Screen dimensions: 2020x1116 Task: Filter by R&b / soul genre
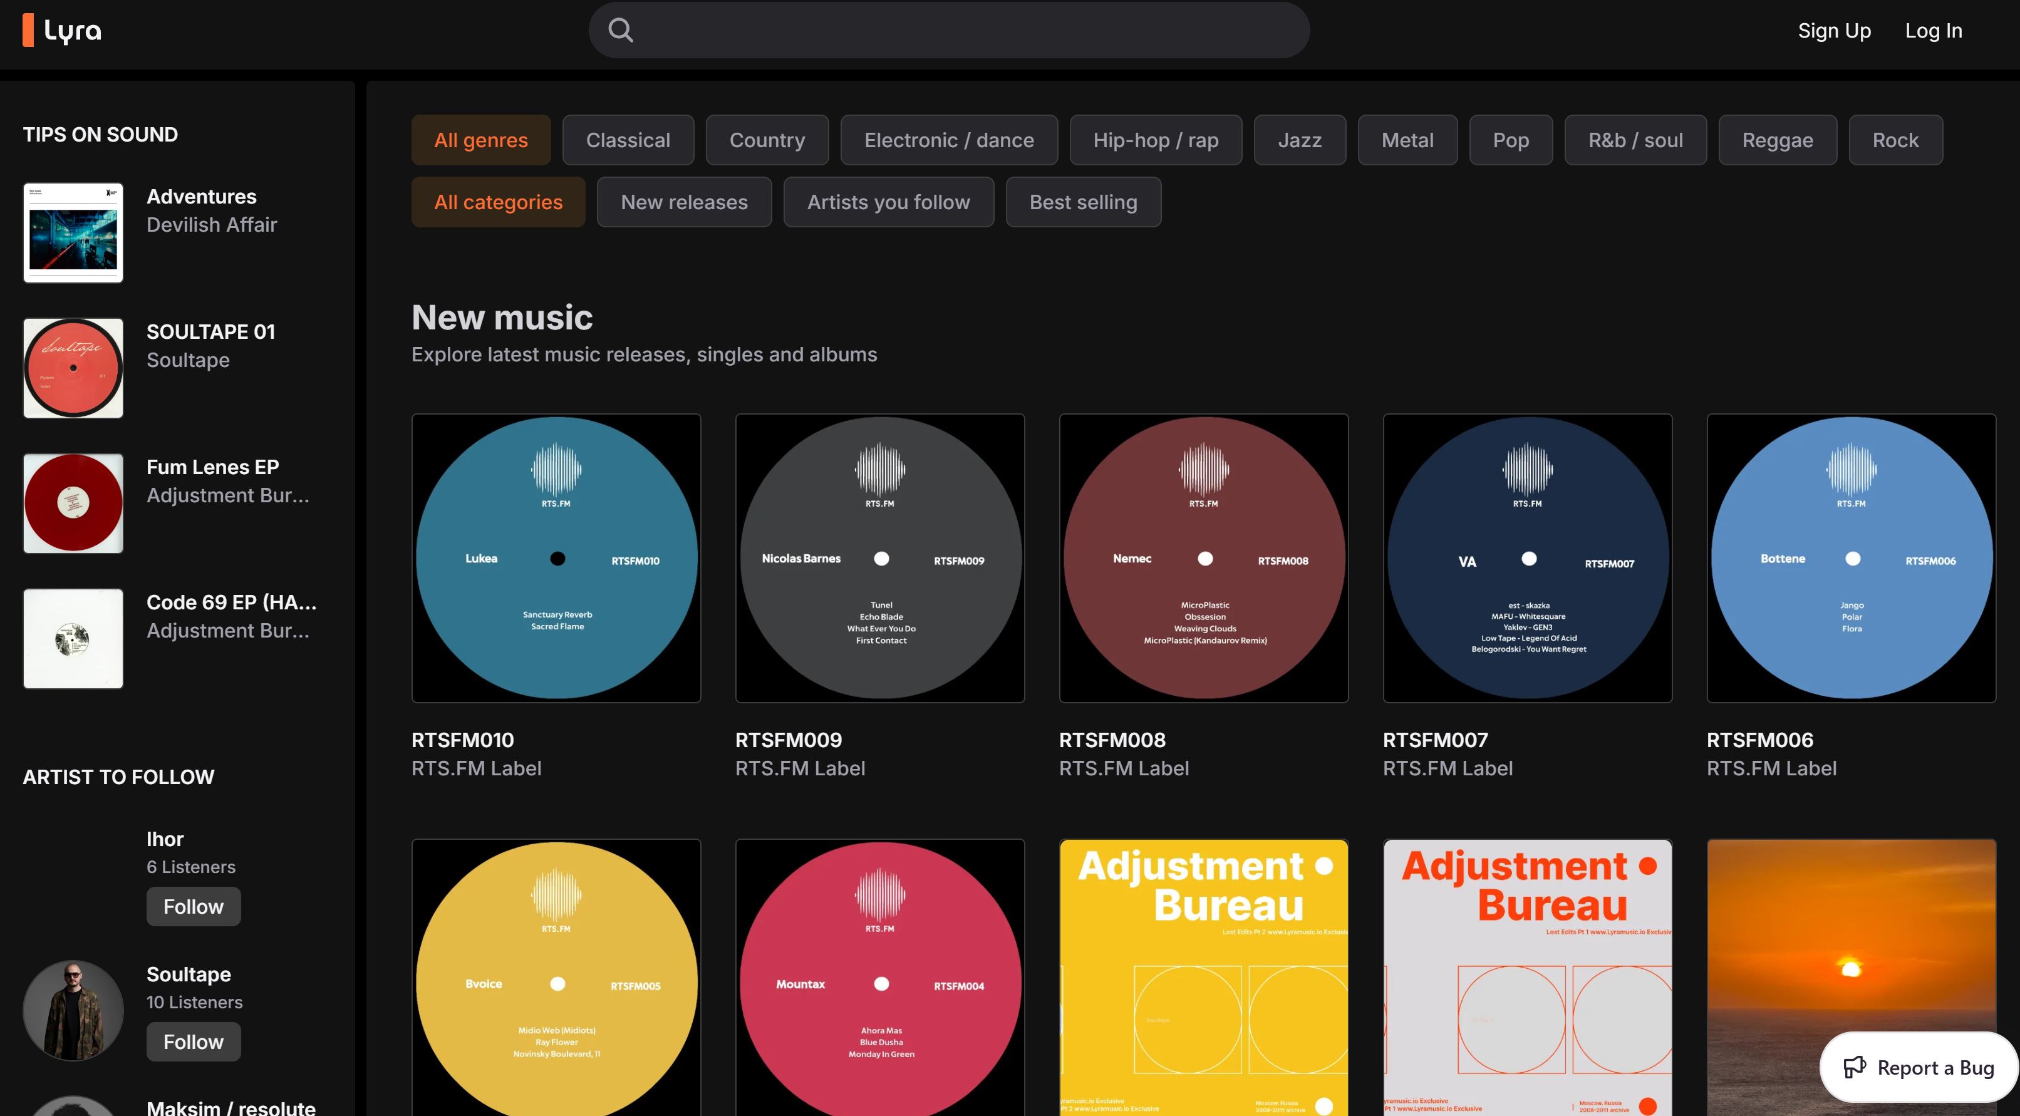1635,140
